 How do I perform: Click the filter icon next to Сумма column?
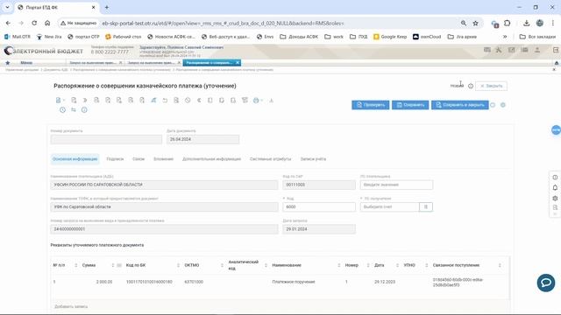coord(119,265)
